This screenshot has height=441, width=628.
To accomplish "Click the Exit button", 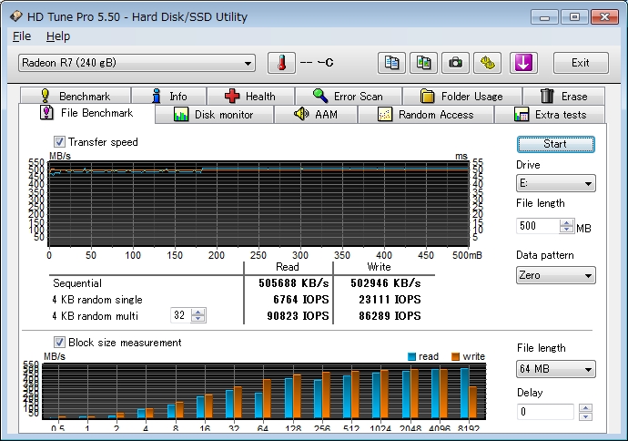I will click(580, 63).
